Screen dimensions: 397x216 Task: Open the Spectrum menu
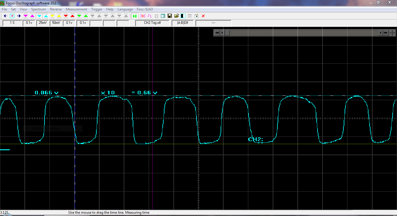[x=38, y=9]
